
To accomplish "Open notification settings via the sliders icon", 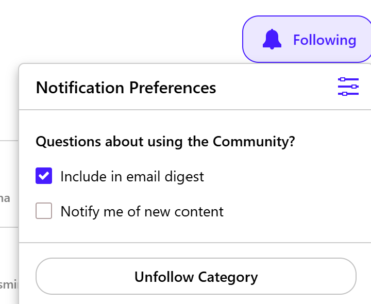I will click(348, 87).
